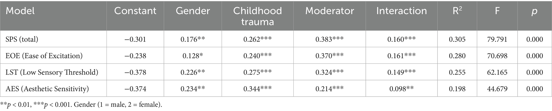Click the Model column header
552x111 pixels.
coord(20,11)
